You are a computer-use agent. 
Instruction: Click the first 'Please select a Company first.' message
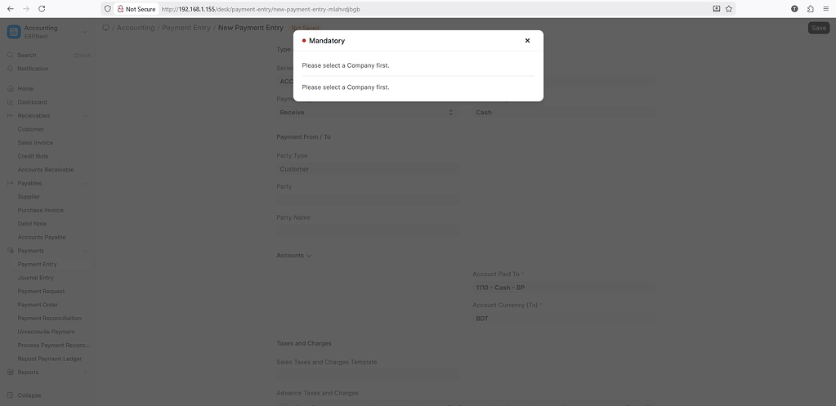click(346, 65)
